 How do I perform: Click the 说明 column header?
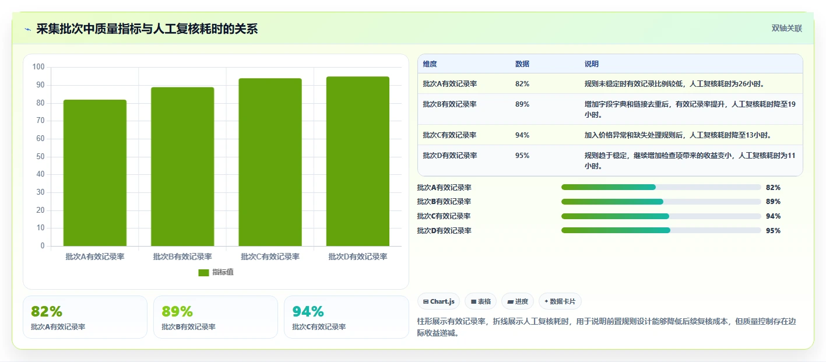pos(592,64)
